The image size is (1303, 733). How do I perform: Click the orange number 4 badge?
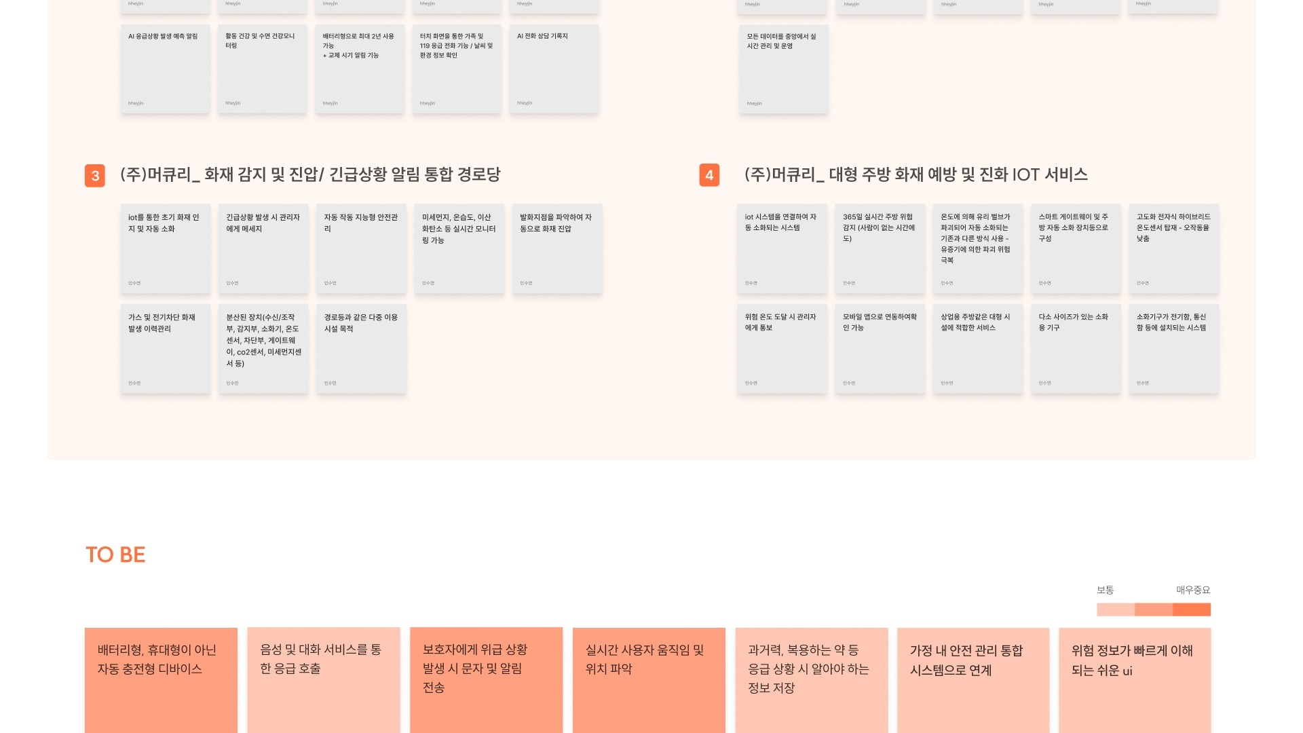(x=709, y=175)
